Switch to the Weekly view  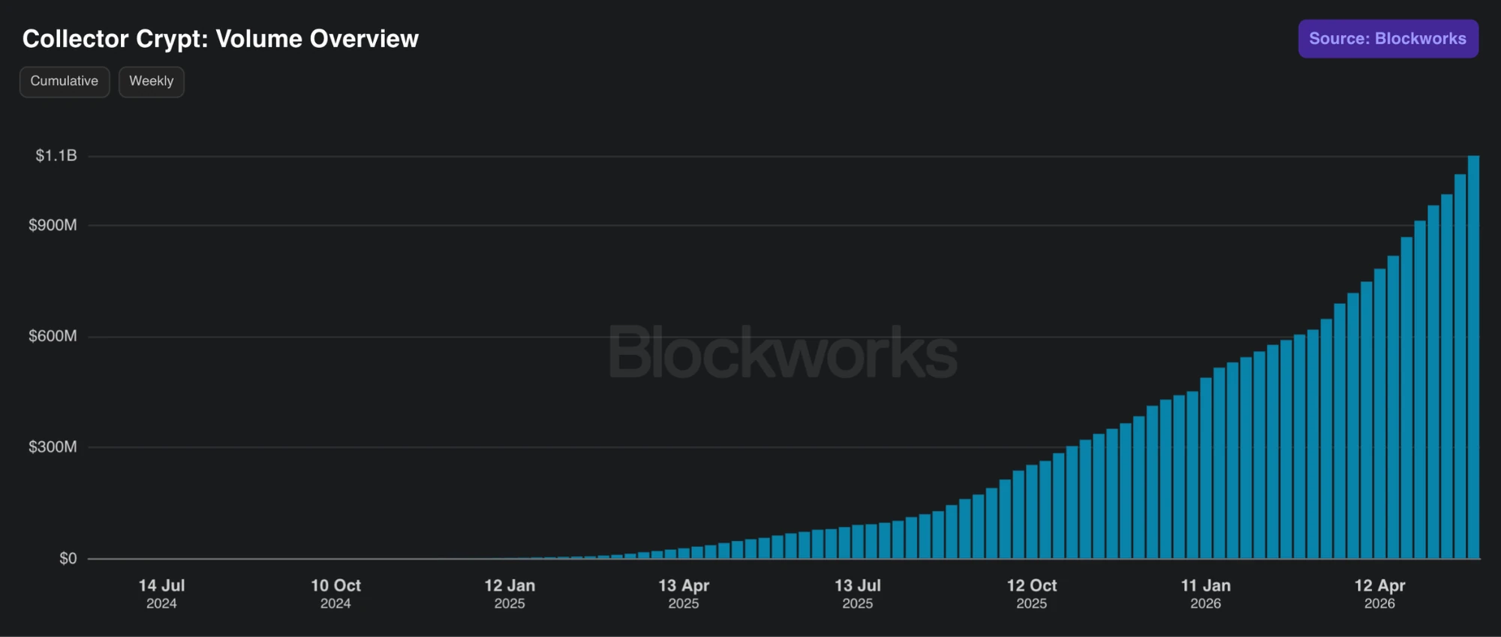151,81
